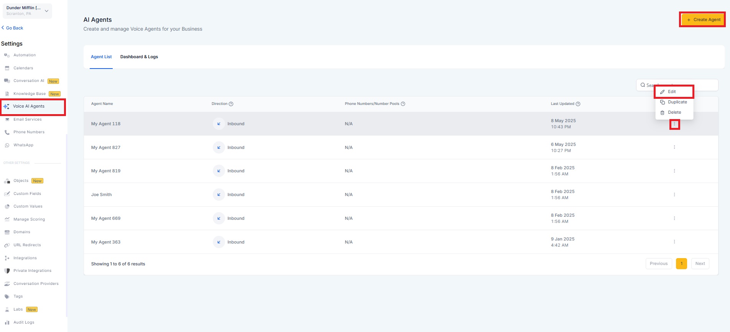The image size is (730, 332).
Task: Click the Knowledge Base document icon
Action: 7,94
